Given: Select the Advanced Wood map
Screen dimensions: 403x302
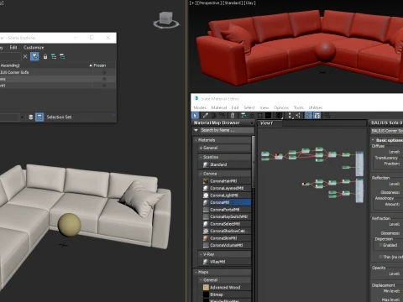Looking at the screenshot, I should 227,288.
